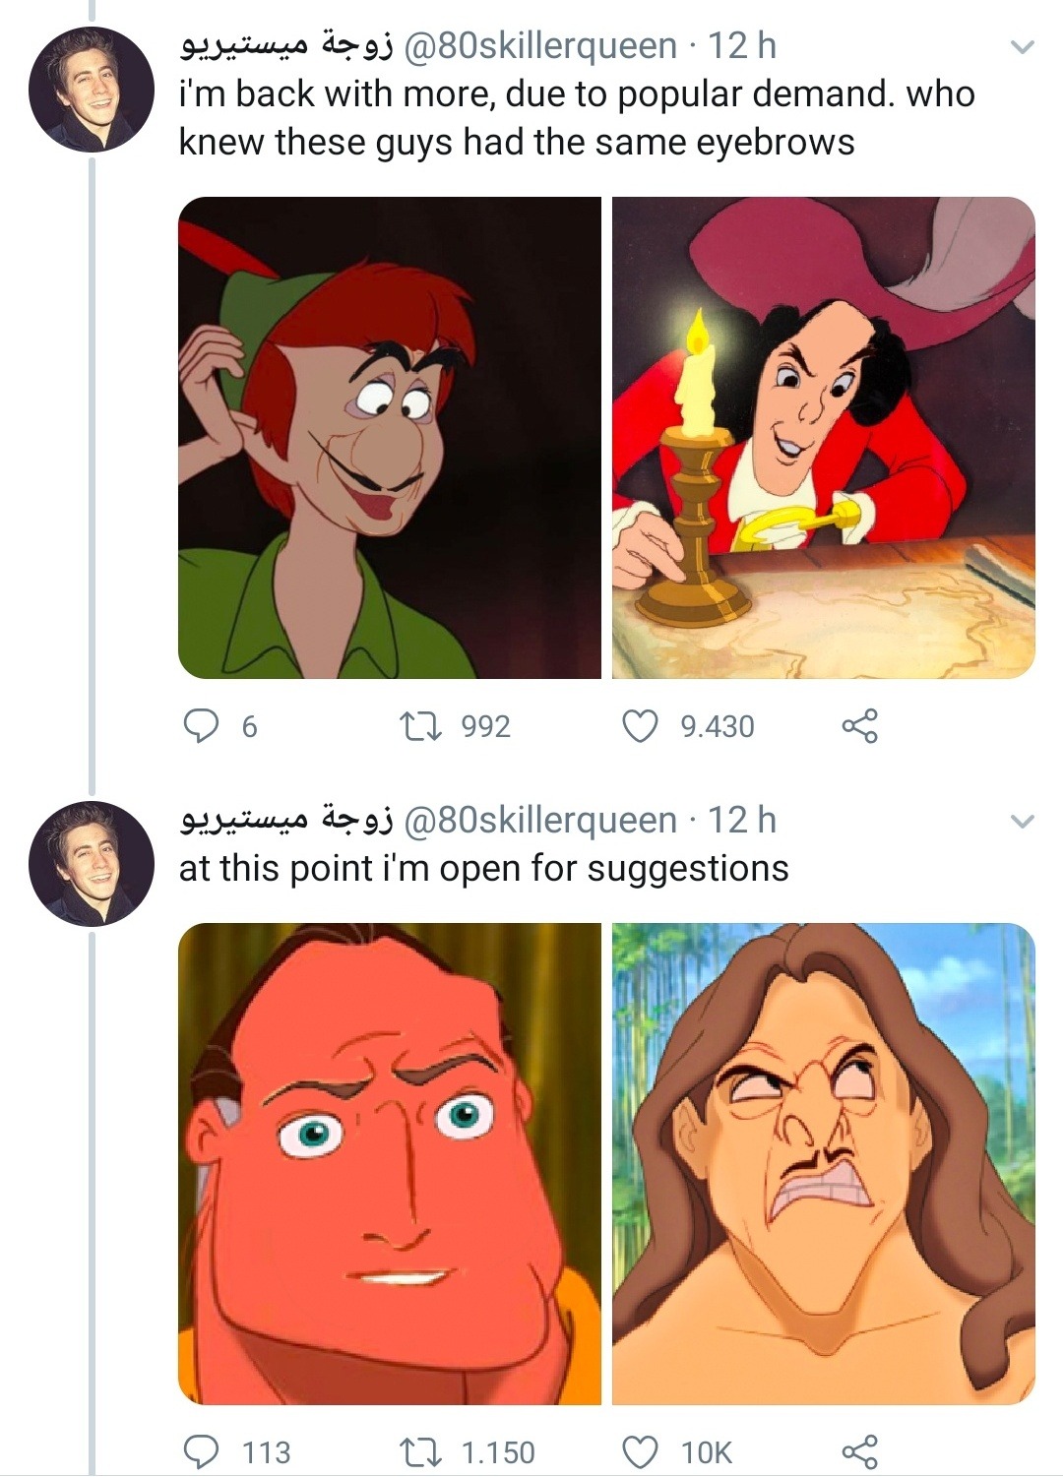Open the second tweet's profile avatar
This screenshot has height=1477, width=1063.
point(92,864)
